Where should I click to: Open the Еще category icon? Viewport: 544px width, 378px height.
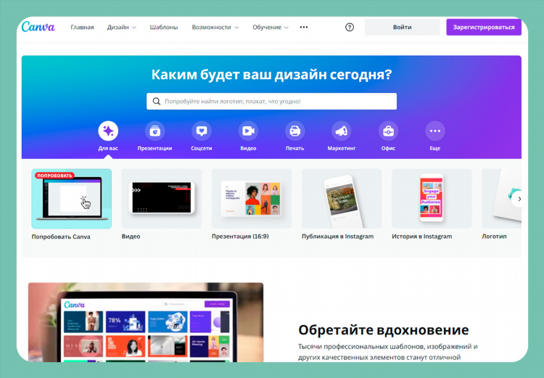pyautogui.click(x=434, y=131)
